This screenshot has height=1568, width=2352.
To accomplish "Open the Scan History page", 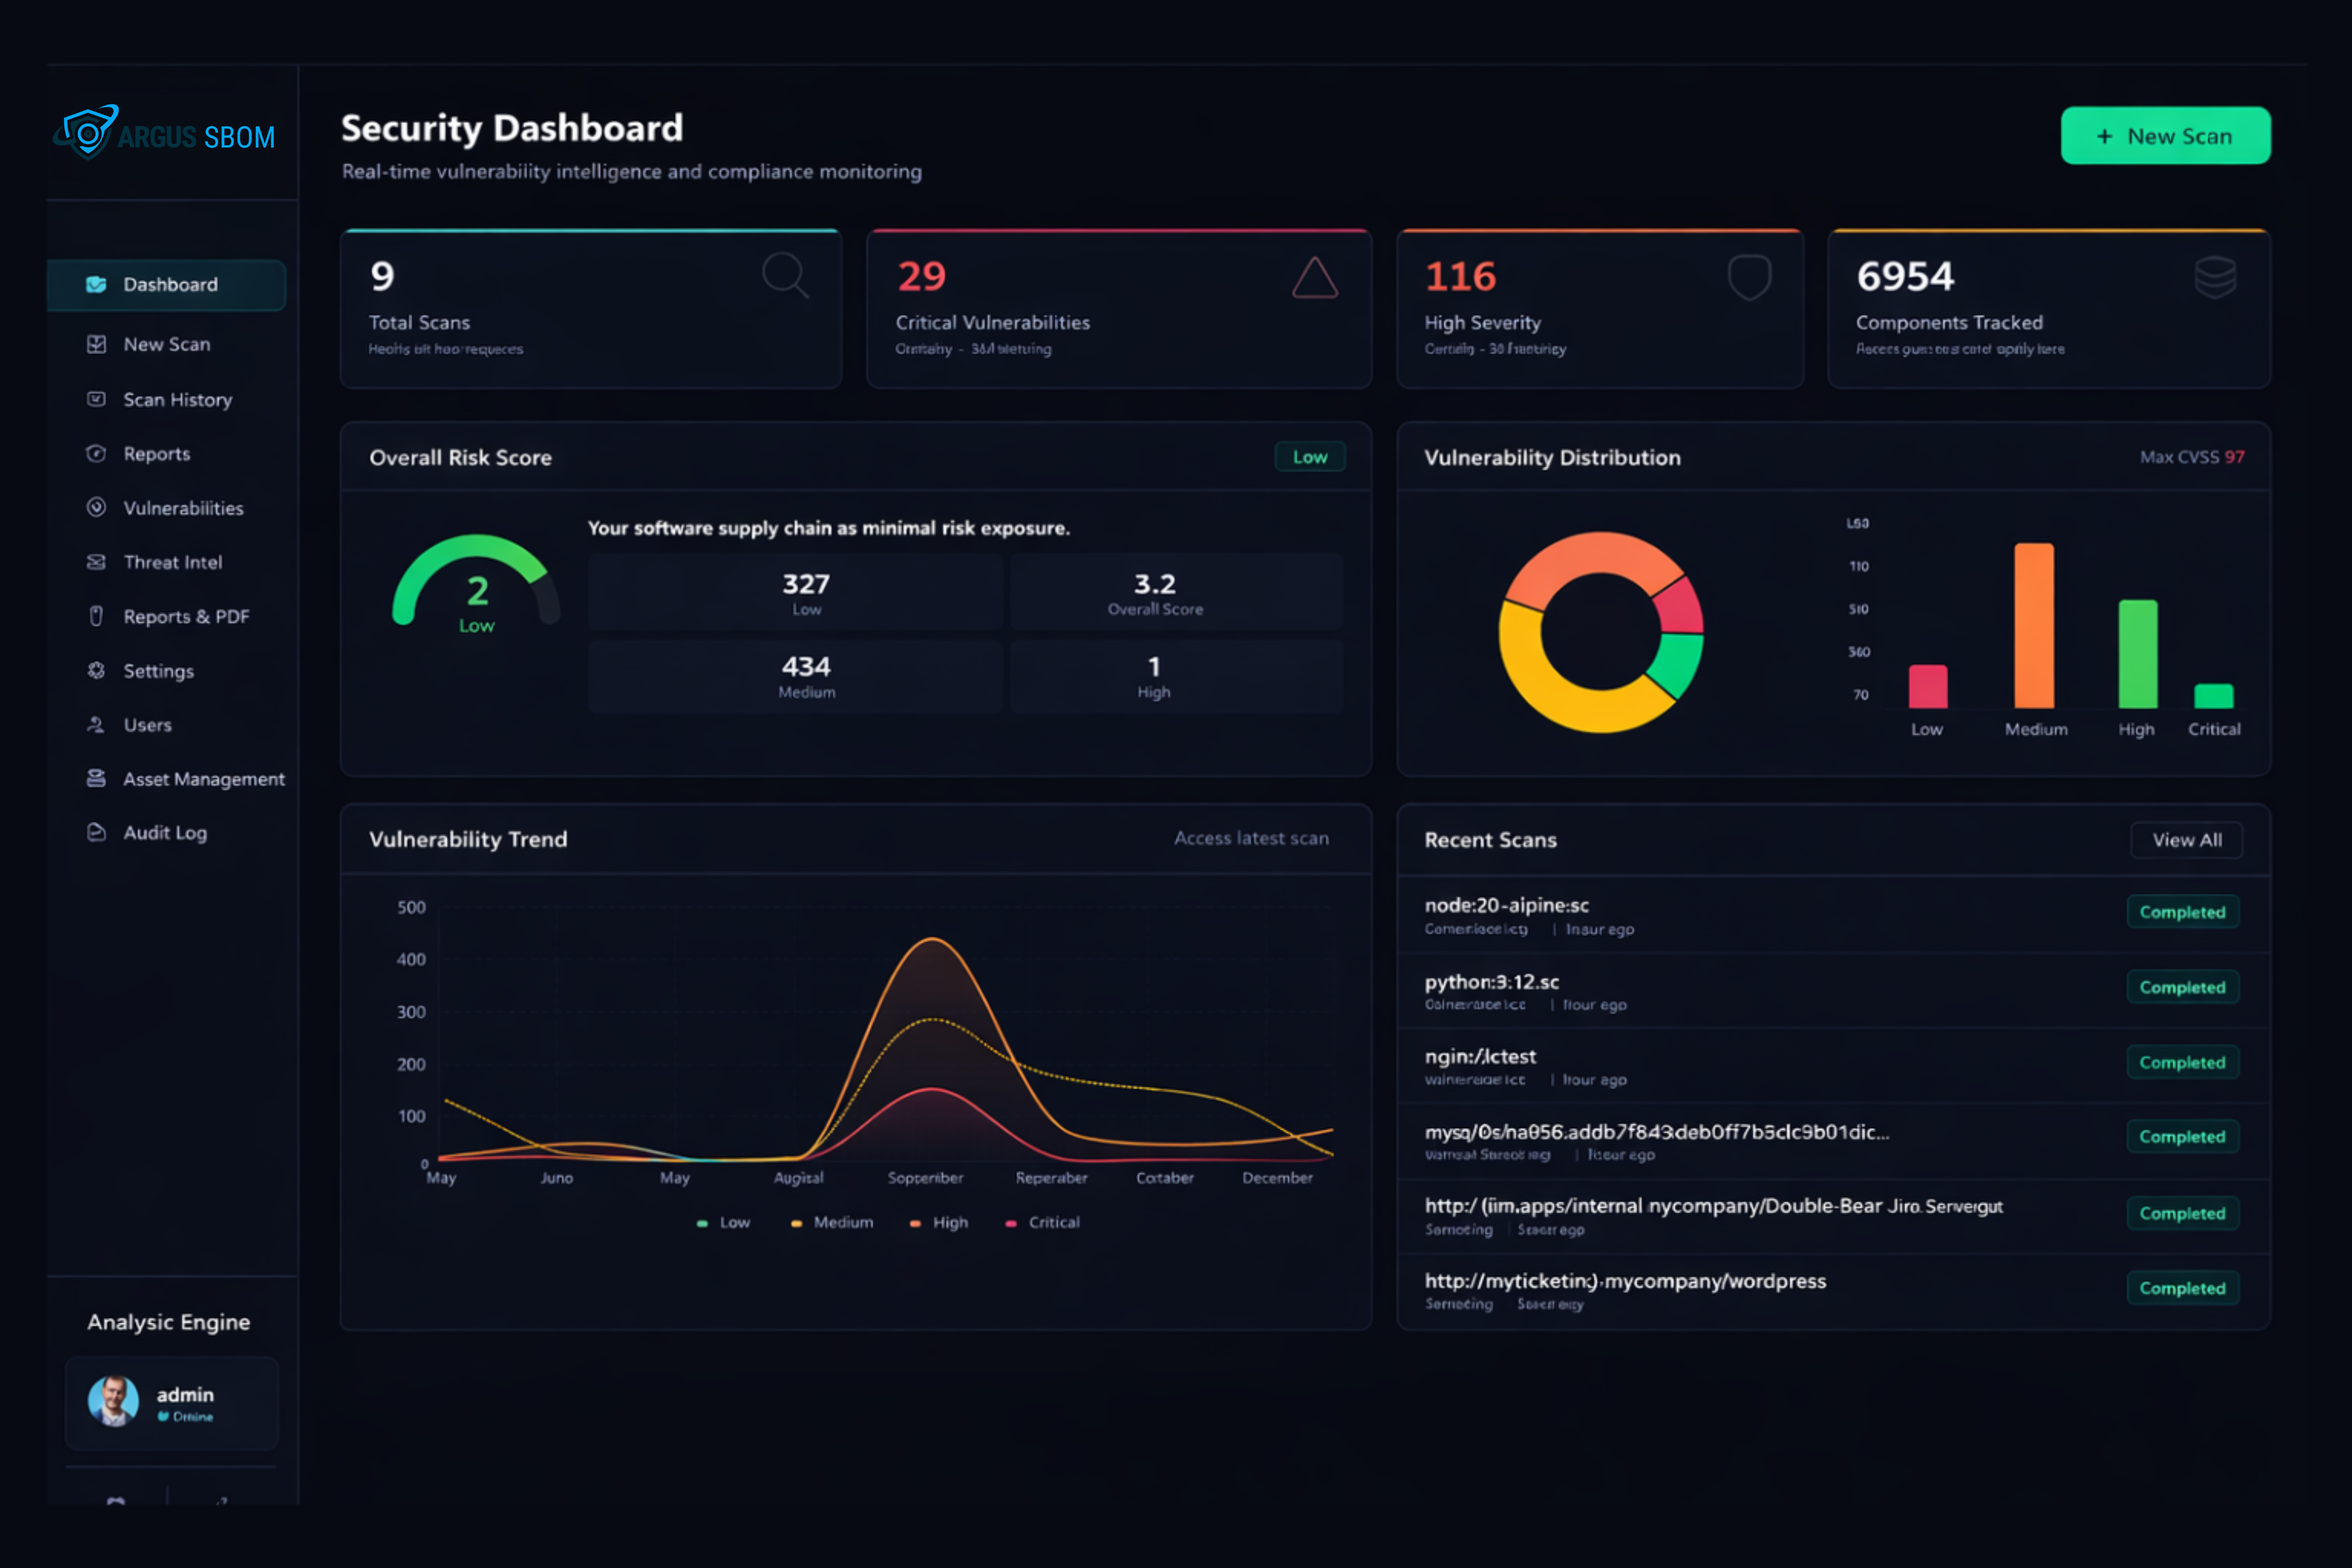I will [x=177, y=399].
